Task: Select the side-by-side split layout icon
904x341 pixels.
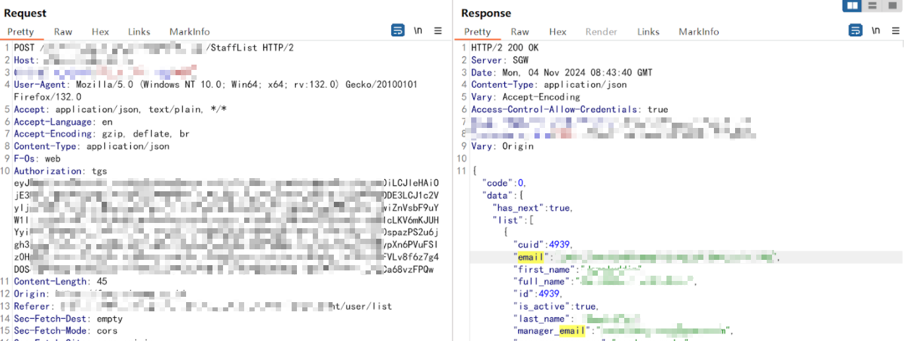Action: (853, 6)
